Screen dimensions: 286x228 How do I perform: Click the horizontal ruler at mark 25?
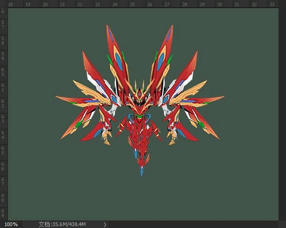(x=132, y=4)
